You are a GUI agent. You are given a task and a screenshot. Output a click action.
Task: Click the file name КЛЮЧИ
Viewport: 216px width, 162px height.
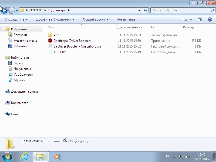59,52
